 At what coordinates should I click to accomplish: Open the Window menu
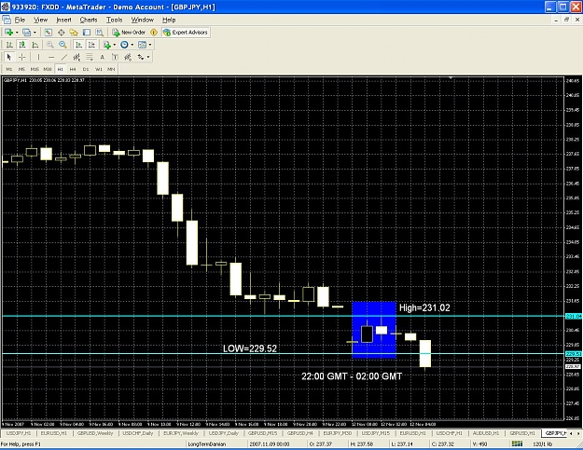[x=143, y=20]
